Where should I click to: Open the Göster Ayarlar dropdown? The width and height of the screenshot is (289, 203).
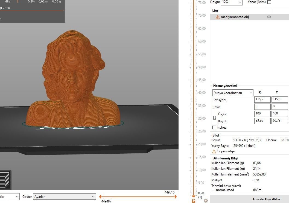[x=65, y=196]
